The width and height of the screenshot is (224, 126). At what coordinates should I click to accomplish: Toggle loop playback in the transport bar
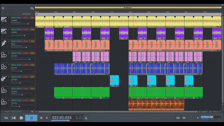[6, 118]
